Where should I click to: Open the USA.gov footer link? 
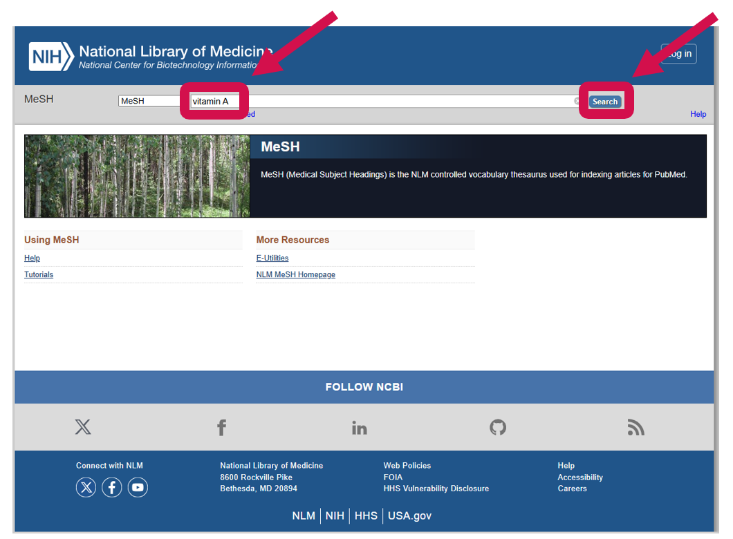click(409, 516)
